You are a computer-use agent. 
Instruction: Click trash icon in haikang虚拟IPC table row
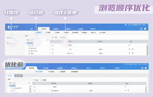click(x=128, y=90)
